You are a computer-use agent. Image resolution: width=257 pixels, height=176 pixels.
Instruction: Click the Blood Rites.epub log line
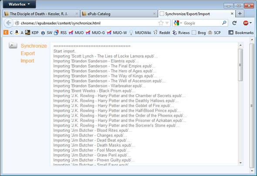93,130
